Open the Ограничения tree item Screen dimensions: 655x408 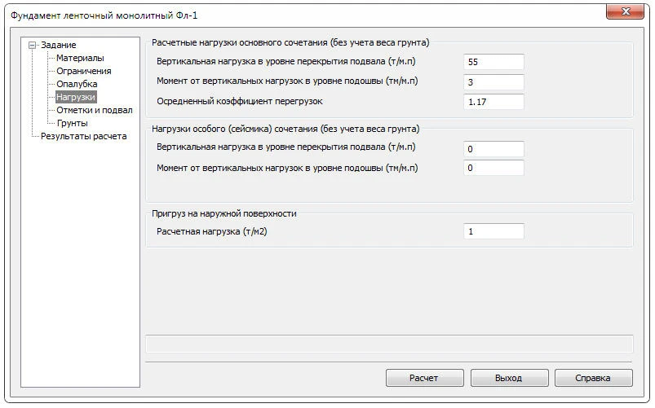[83, 72]
